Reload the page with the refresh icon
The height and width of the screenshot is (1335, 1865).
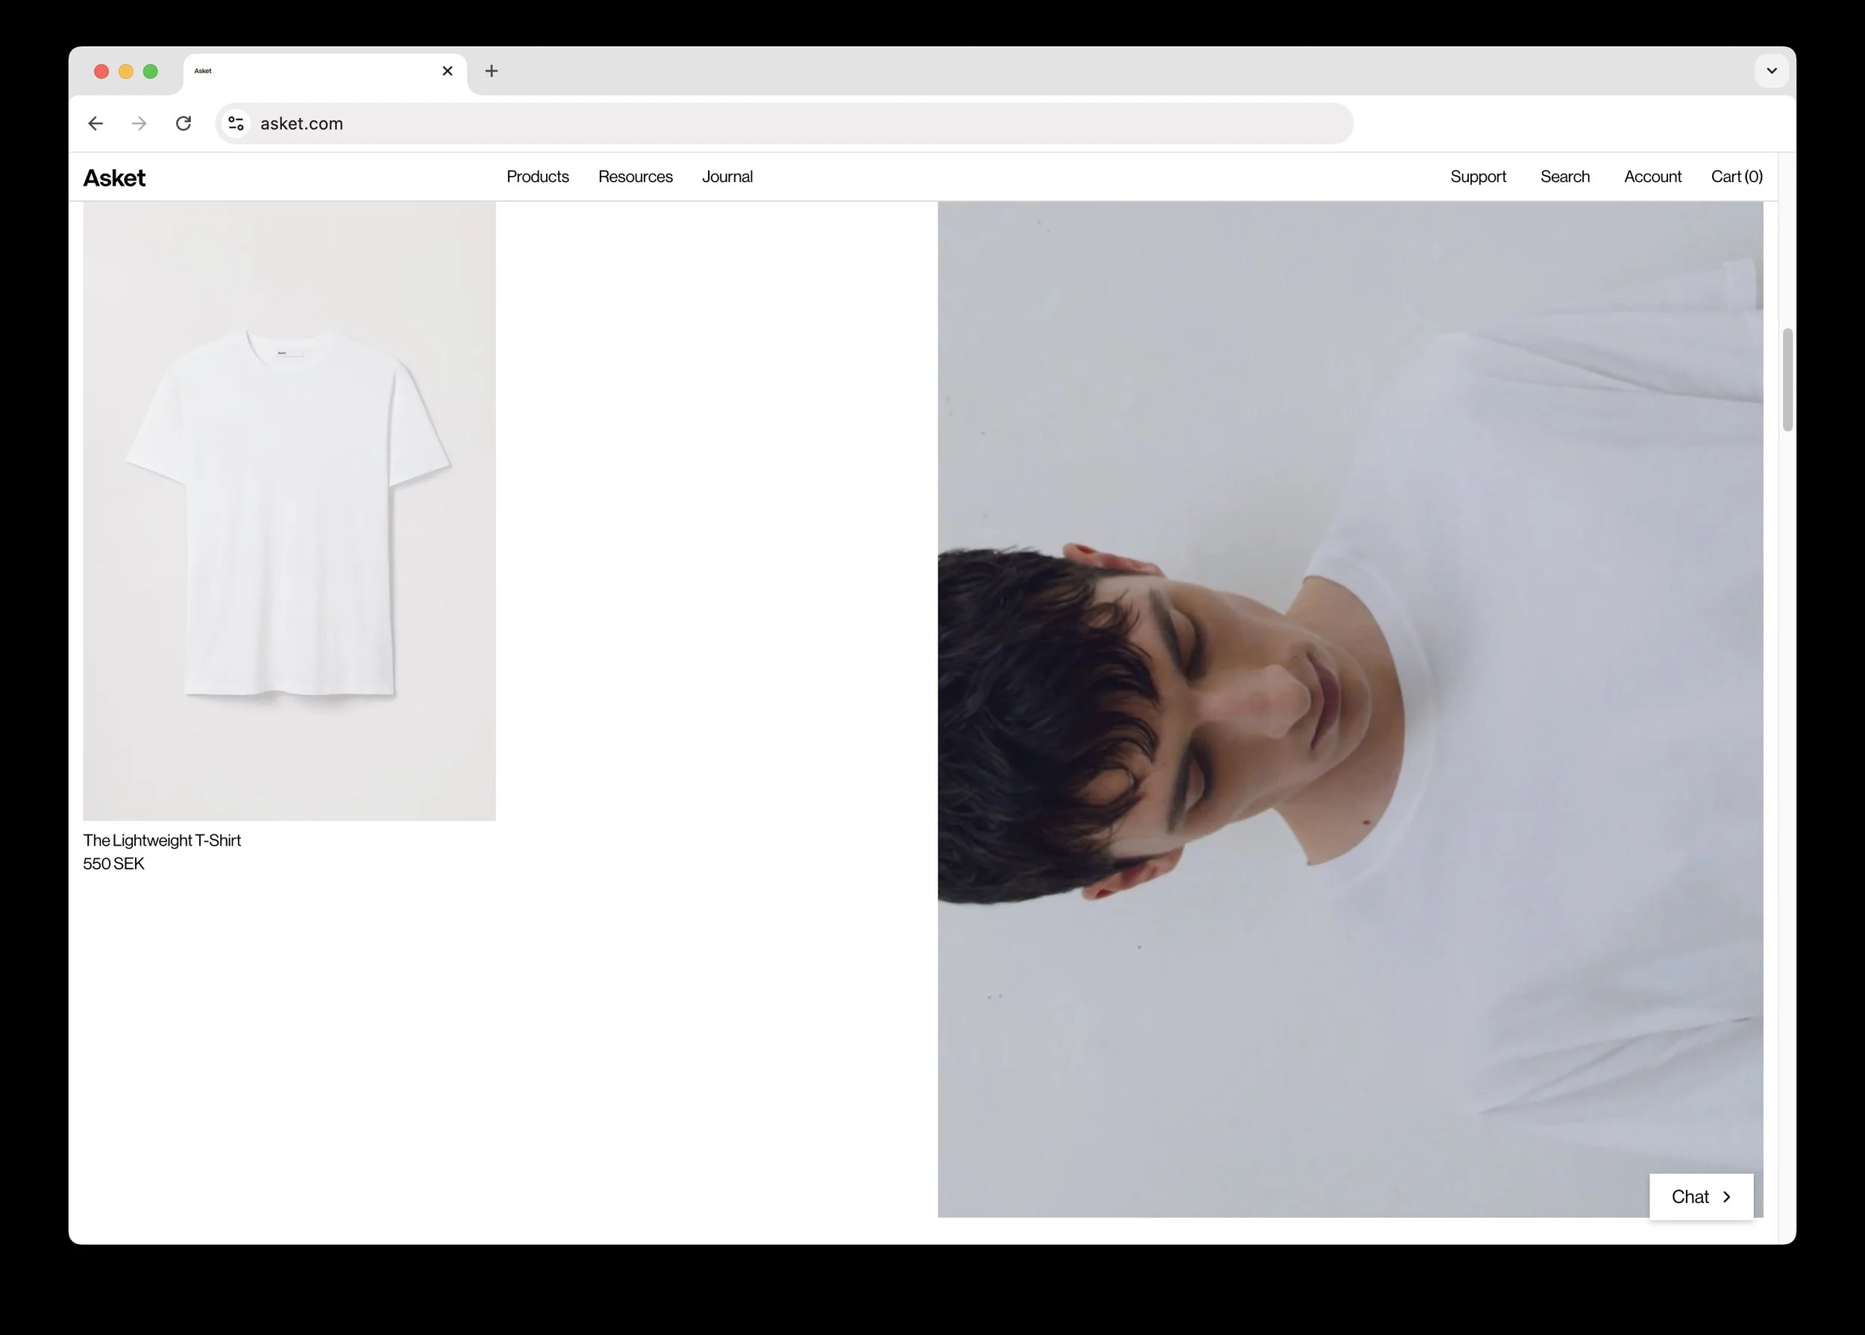[x=184, y=123]
